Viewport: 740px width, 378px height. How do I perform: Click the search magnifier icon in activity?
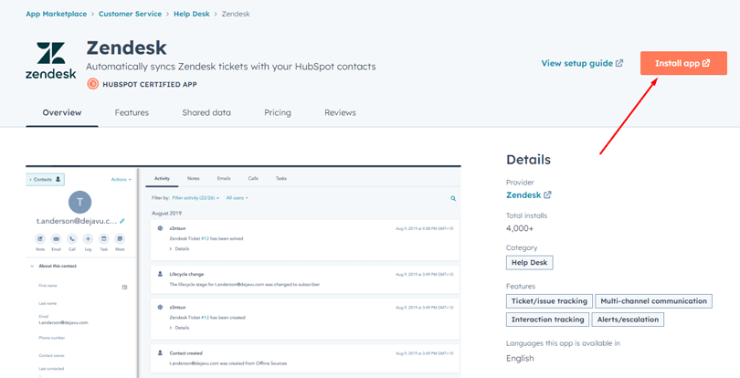[453, 199]
